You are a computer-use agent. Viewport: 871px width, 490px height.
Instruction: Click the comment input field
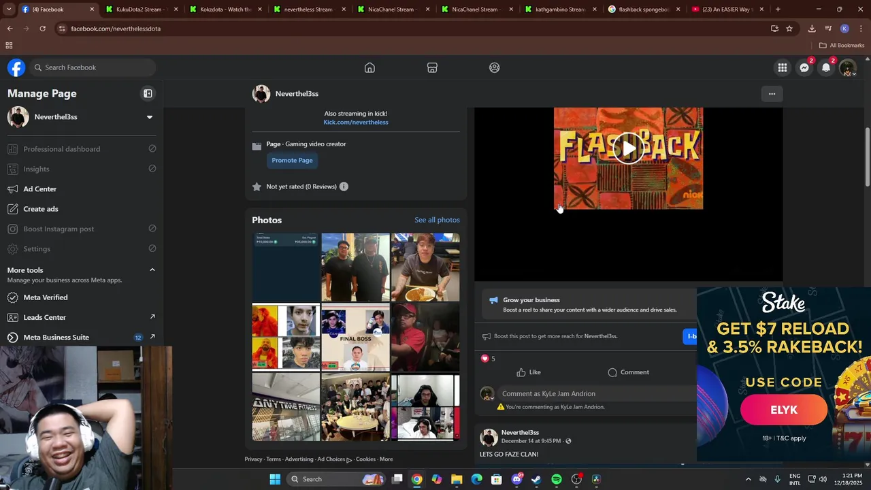(597, 393)
